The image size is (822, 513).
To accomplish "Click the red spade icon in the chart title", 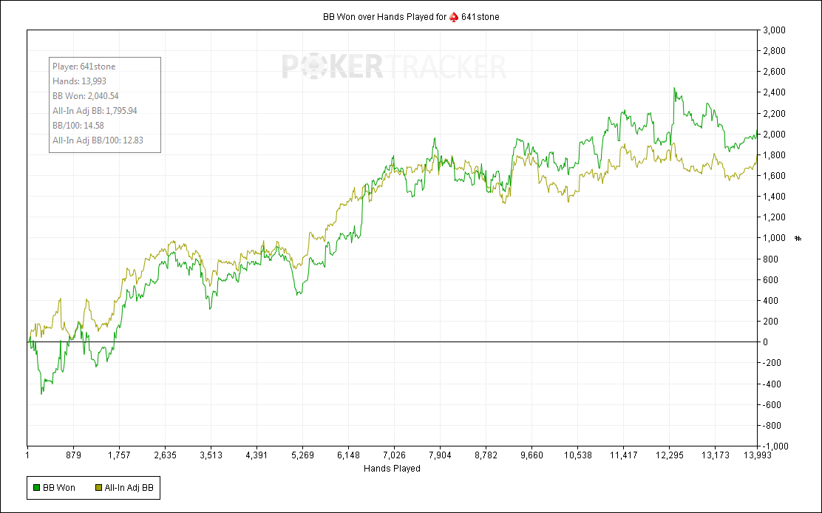I will point(454,17).
